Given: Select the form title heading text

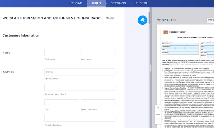Looking at the screenshot, I should [58, 18].
